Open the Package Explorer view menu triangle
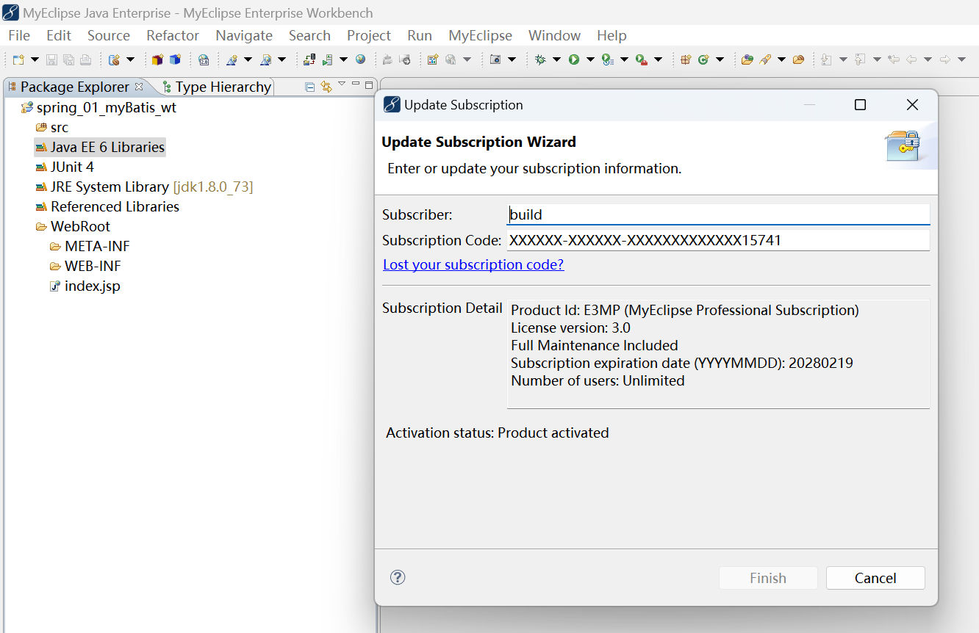 click(342, 84)
